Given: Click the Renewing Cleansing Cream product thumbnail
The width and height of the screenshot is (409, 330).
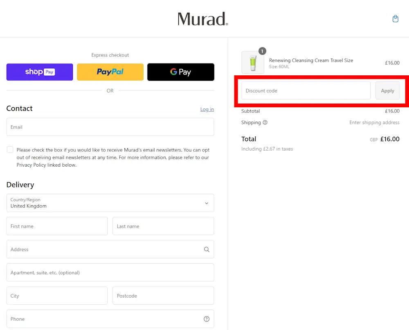Looking at the screenshot, I should [x=253, y=63].
